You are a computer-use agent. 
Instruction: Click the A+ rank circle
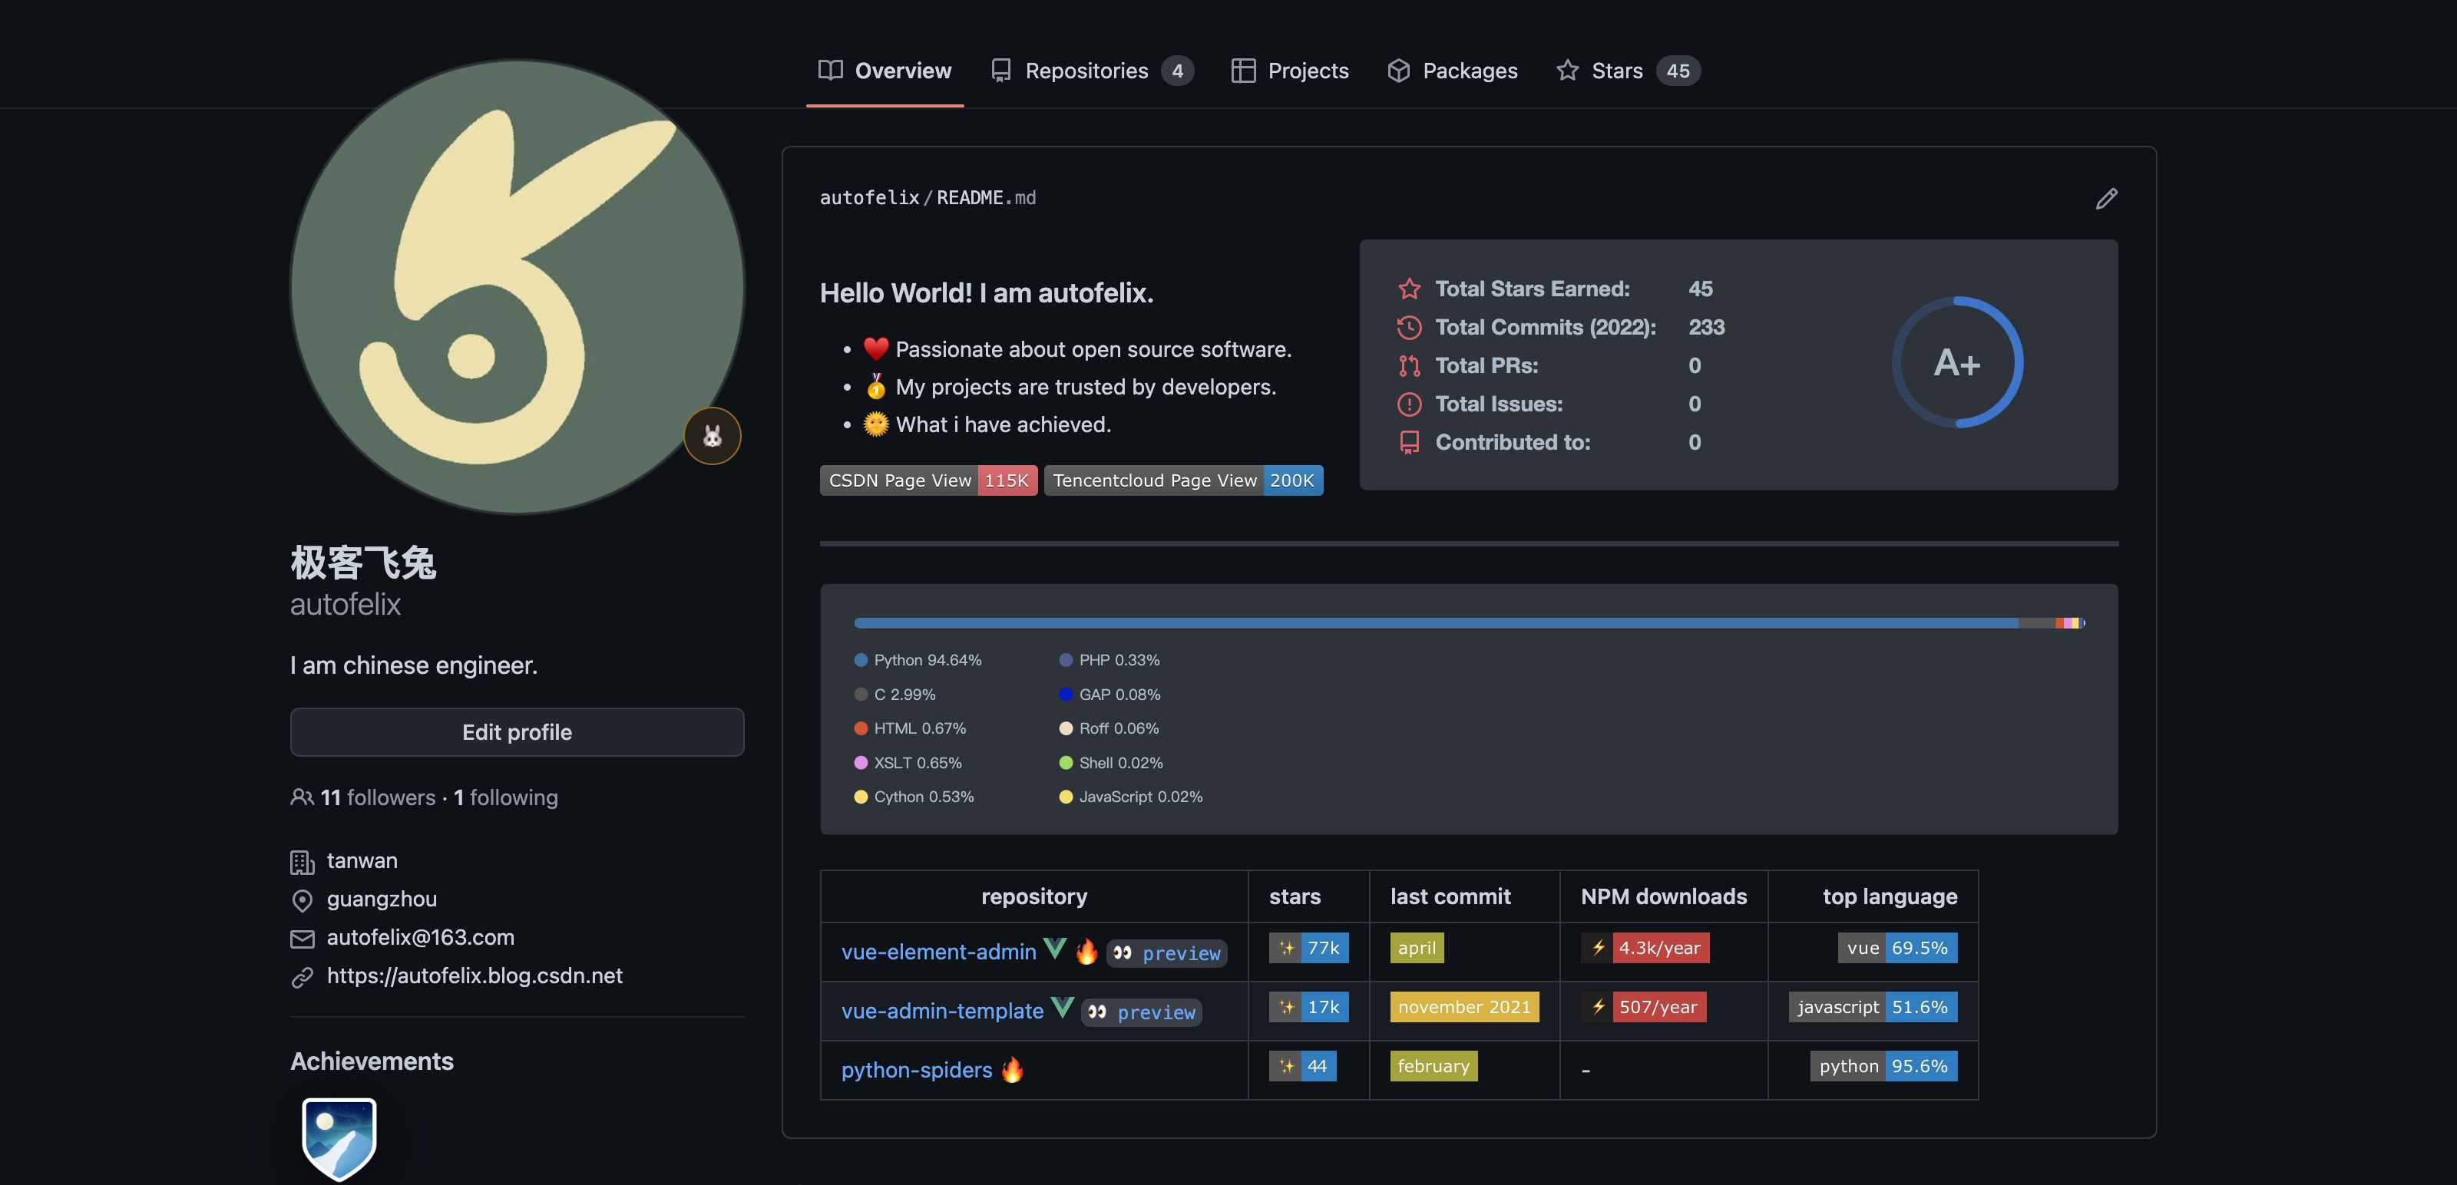click(x=1957, y=362)
